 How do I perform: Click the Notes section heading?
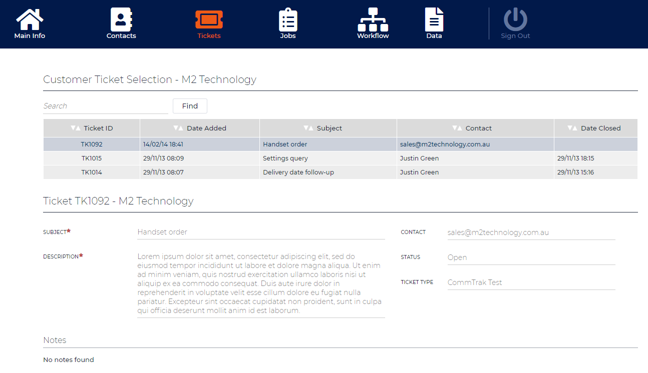pos(55,340)
